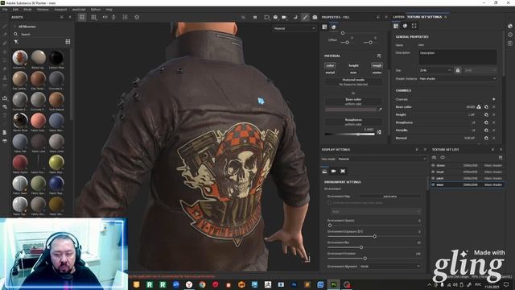515x290 pixels.
Task: Toggle the emiss channel button in Material
Action: pos(377,72)
